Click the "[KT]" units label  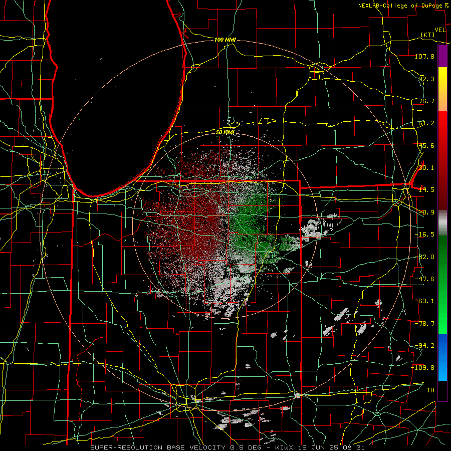[x=428, y=35]
